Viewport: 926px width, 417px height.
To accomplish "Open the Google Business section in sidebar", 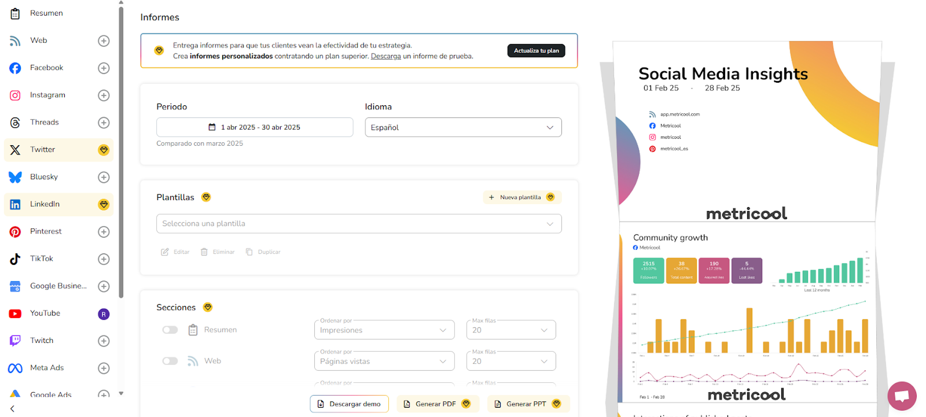I will pos(58,286).
